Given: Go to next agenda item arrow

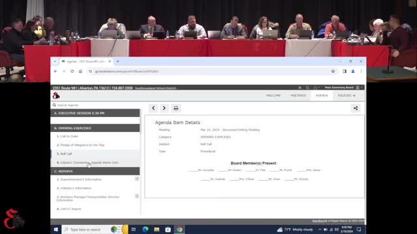Looking at the screenshot, I should pyautogui.click(x=164, y=108).
